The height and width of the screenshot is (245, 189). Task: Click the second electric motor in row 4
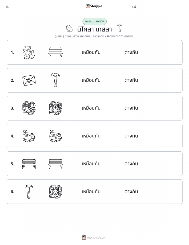pos(56,136)
